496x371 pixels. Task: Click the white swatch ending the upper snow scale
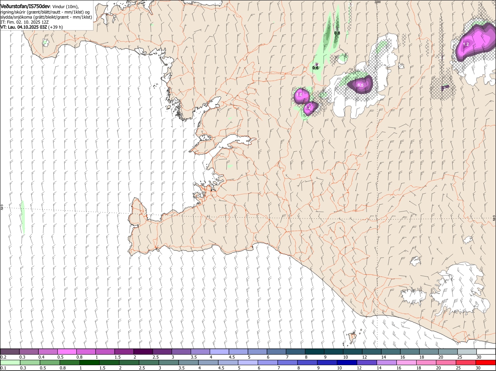pos(486,352)
